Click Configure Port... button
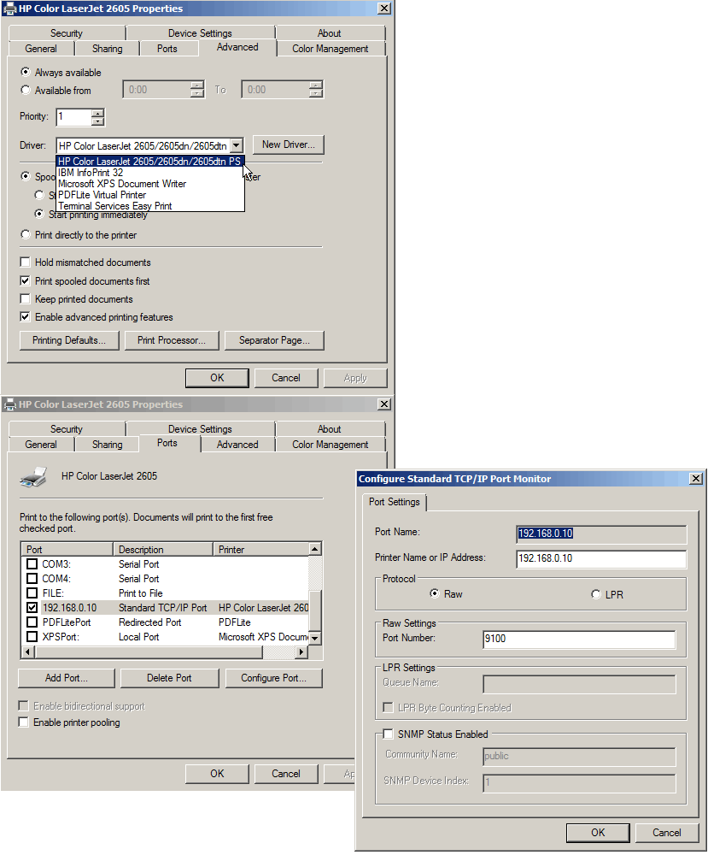The width and height of the screenshot is (708, 855). 274,678
